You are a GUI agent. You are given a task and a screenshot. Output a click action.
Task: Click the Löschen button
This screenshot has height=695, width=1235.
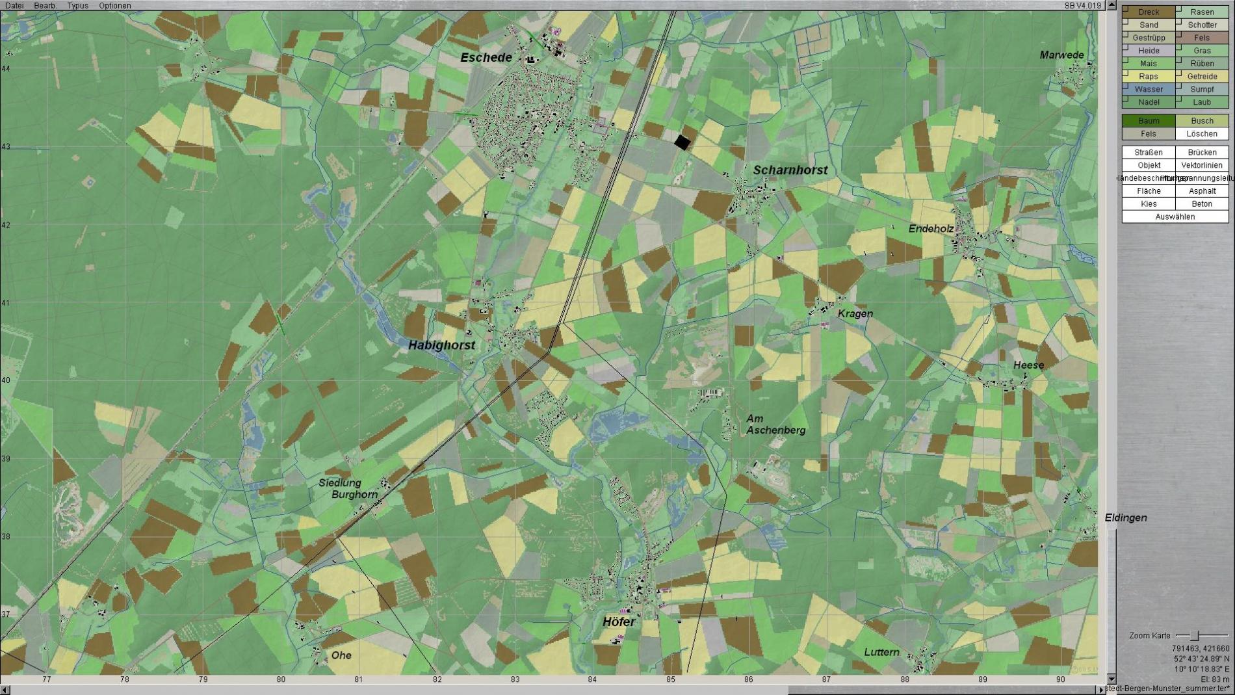pyautogui.click(x=1202, y=134)
